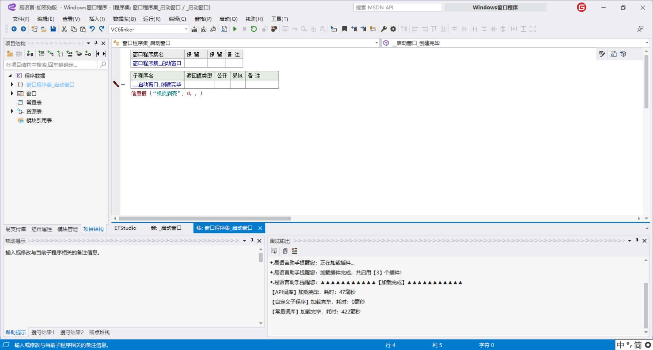Click the green Run program button
The width and height of the screenshot is (653, 350).
pos(235,29)
